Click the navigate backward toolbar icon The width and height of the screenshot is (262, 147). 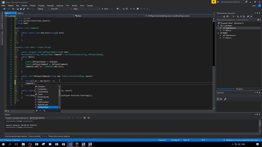pos(5,9)
